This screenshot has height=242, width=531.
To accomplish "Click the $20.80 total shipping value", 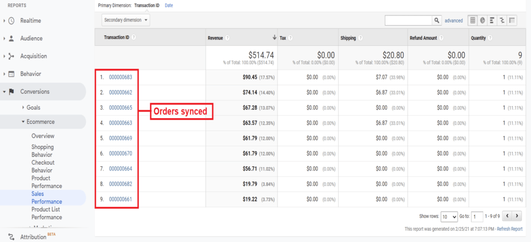I will tap(393, 55).
